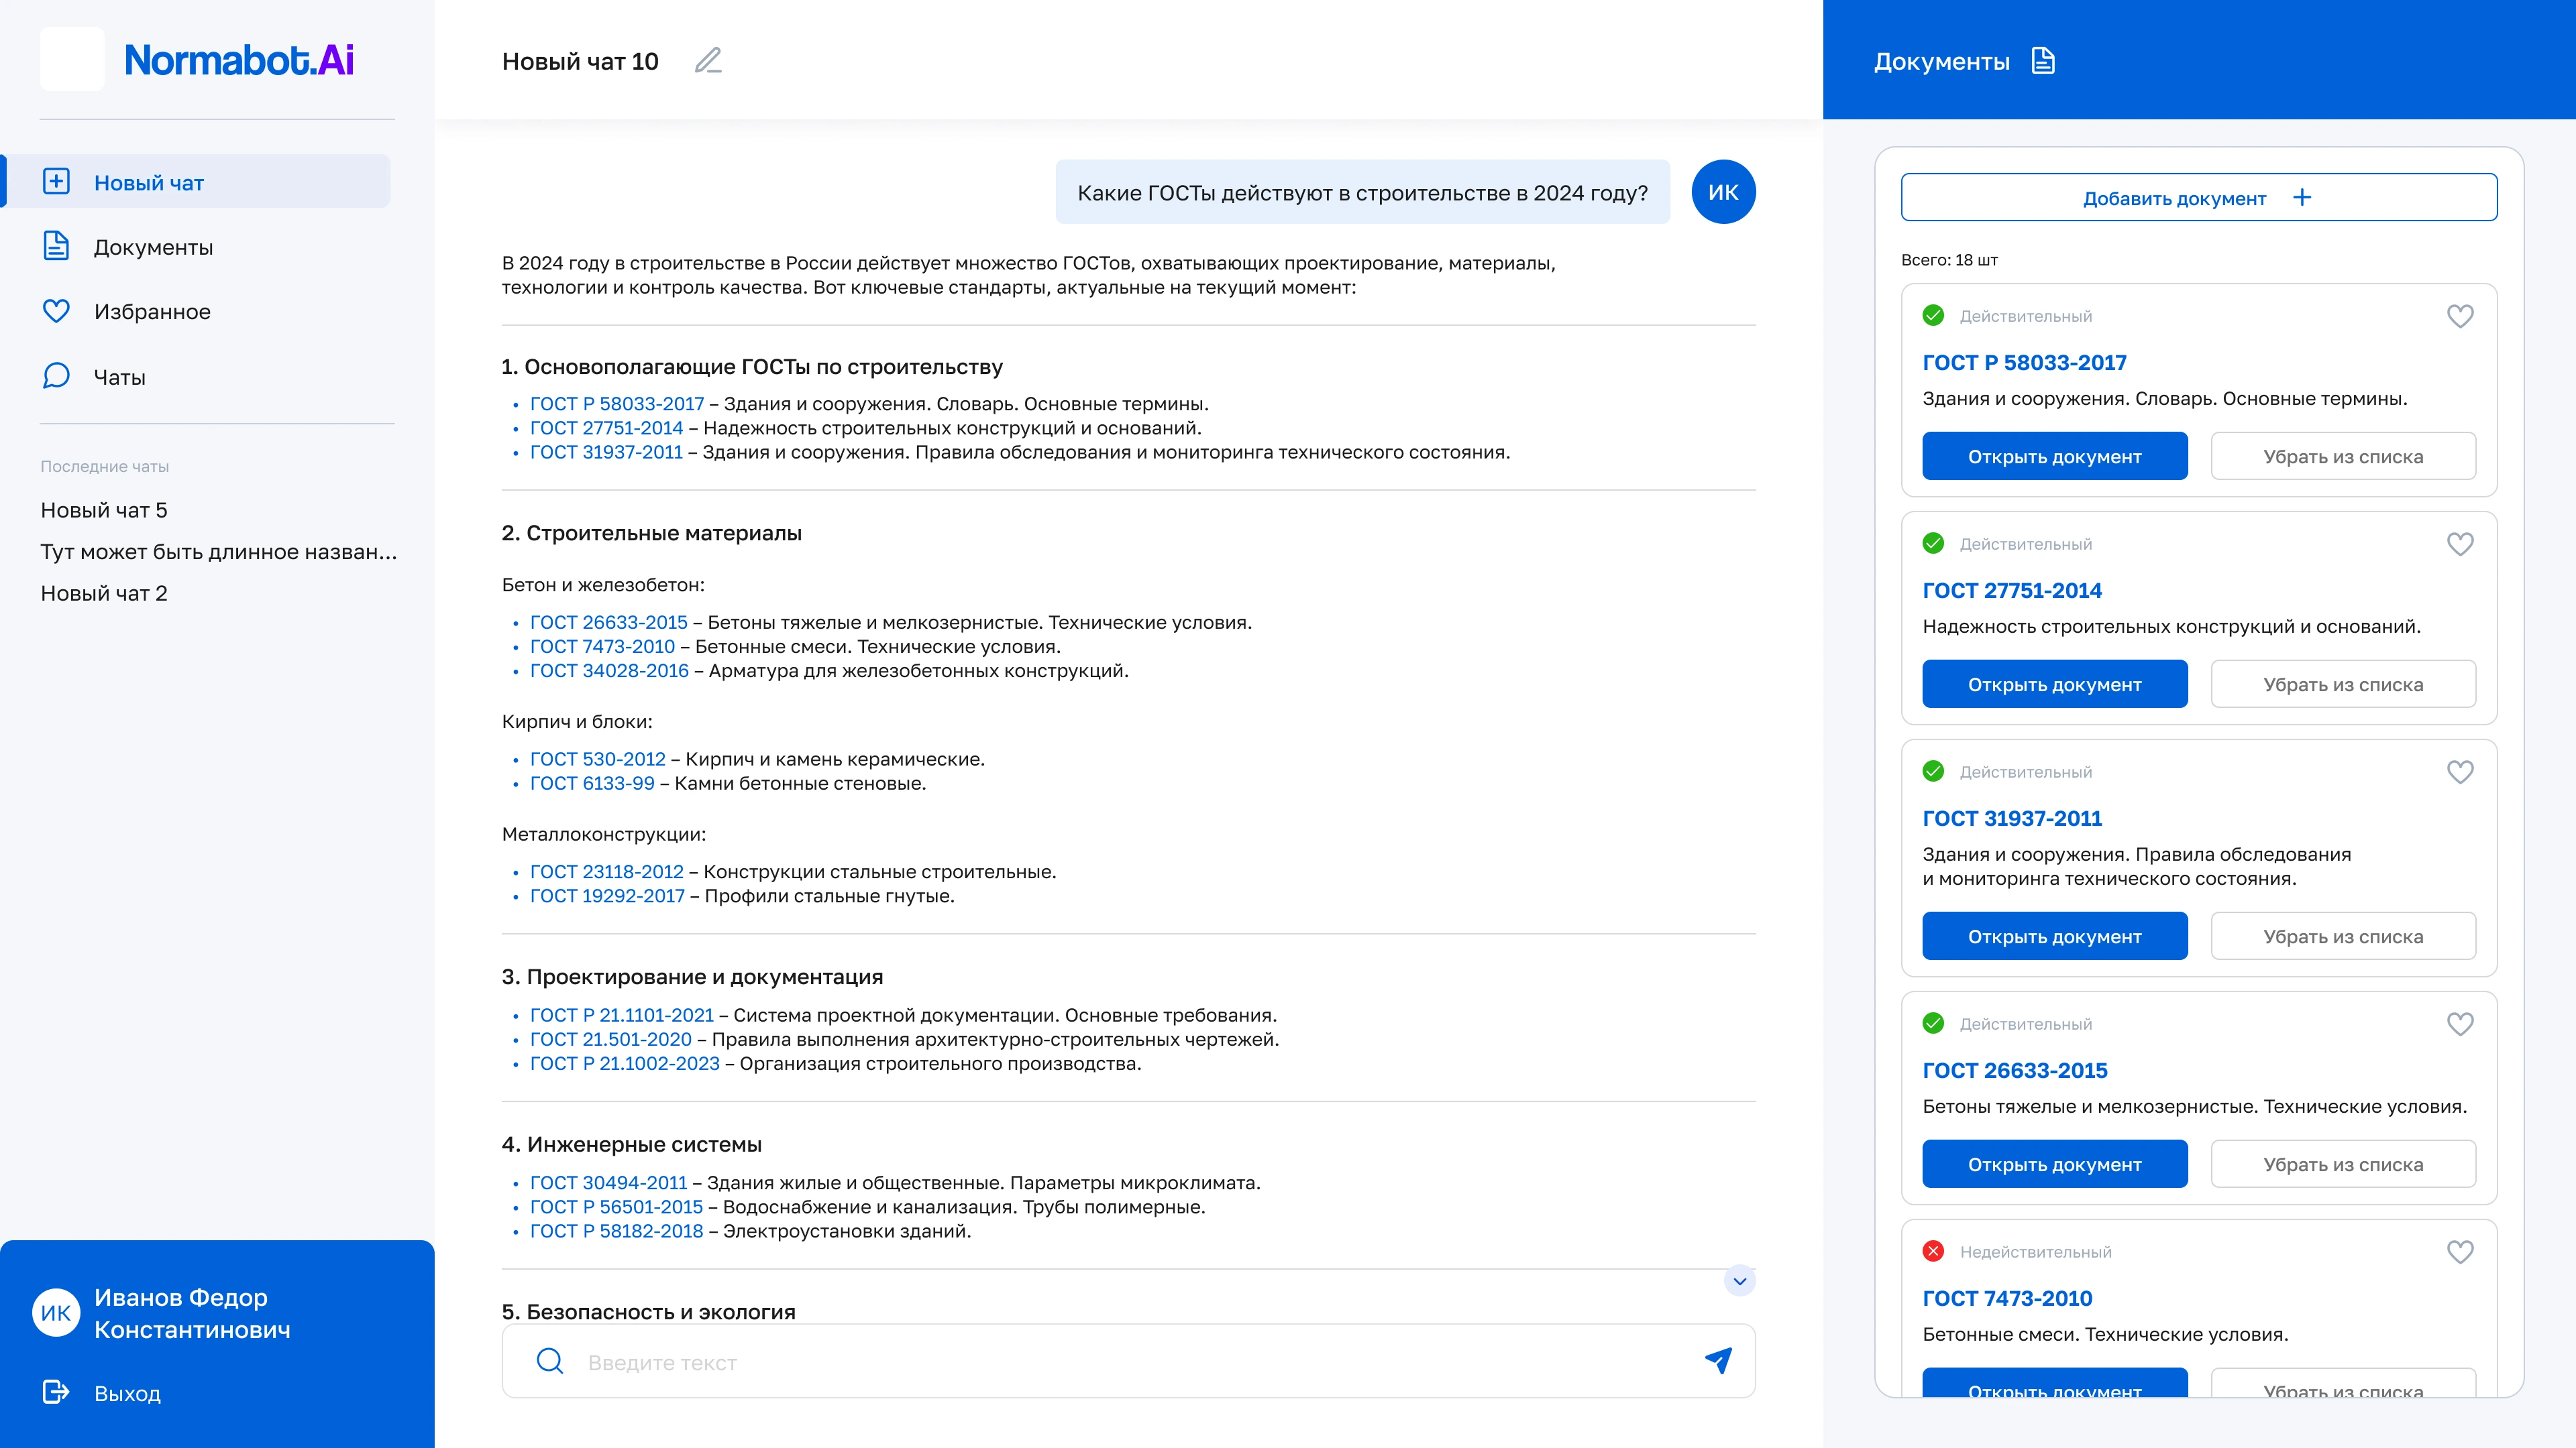This screenshot has height=1448, width=2576.
Task: Open chat titled Тут может быть длинное назван...
Action: 219,552
